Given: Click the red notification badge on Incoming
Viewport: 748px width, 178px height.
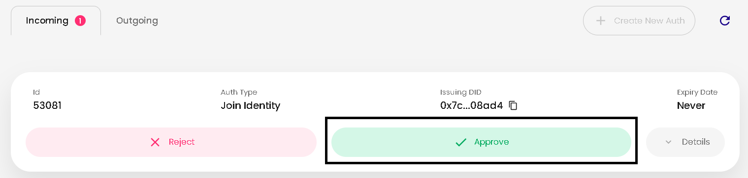Looking at the screenshot, I should [x=80, y=21].
